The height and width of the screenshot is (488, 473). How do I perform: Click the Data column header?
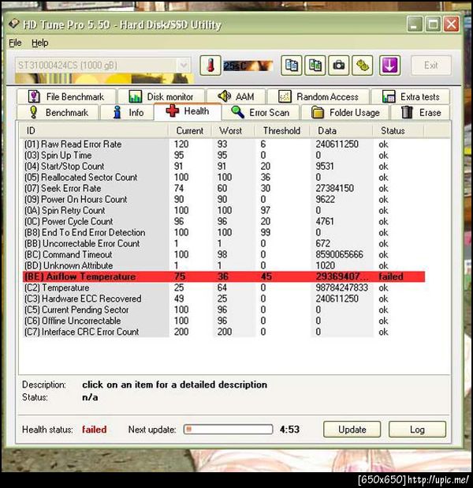click(x=341, y=130)
